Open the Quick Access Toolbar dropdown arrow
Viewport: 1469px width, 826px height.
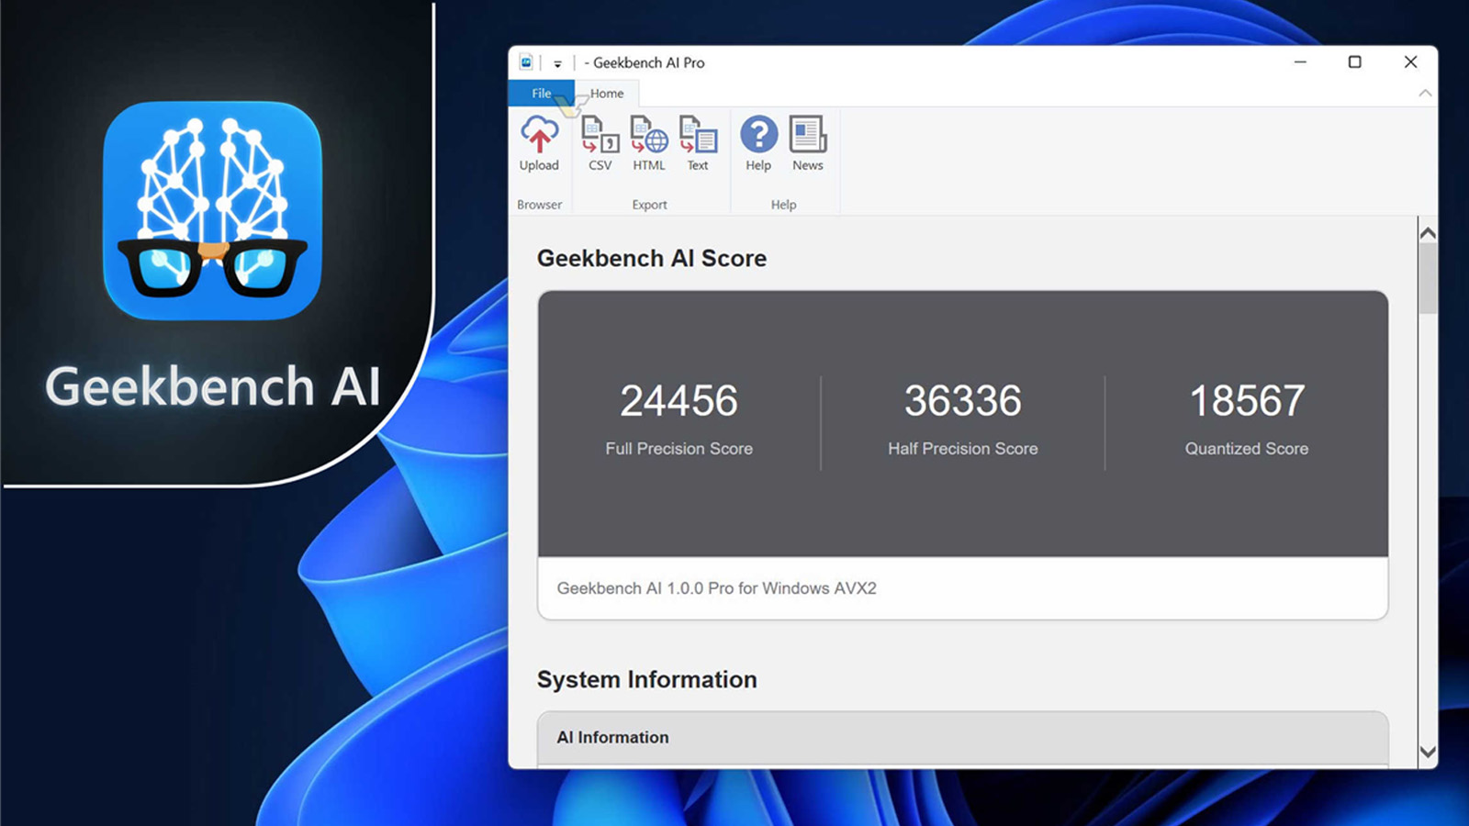(557, 63)
